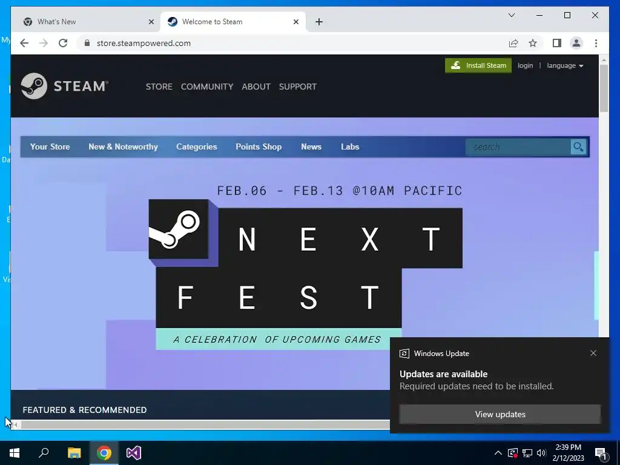Screen dimensions: 620x465
Task: Open the Chrome profile avatar
Action: point(576,43)
